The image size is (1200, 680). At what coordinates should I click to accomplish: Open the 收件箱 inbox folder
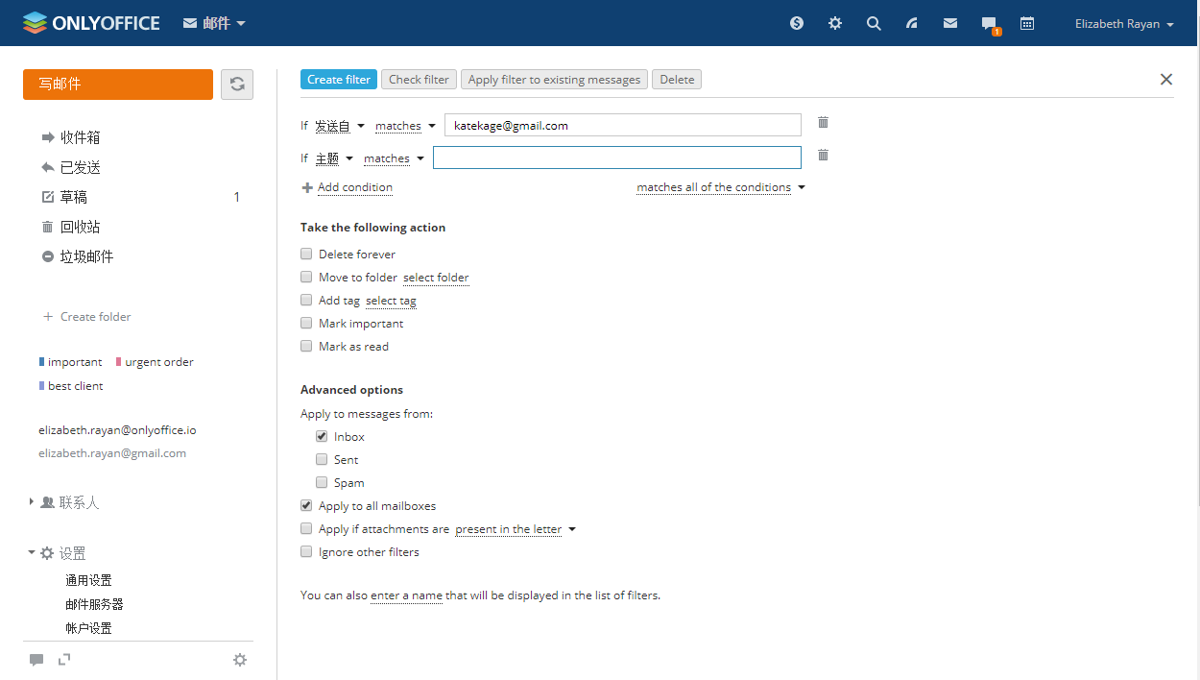tap(81, 138)
